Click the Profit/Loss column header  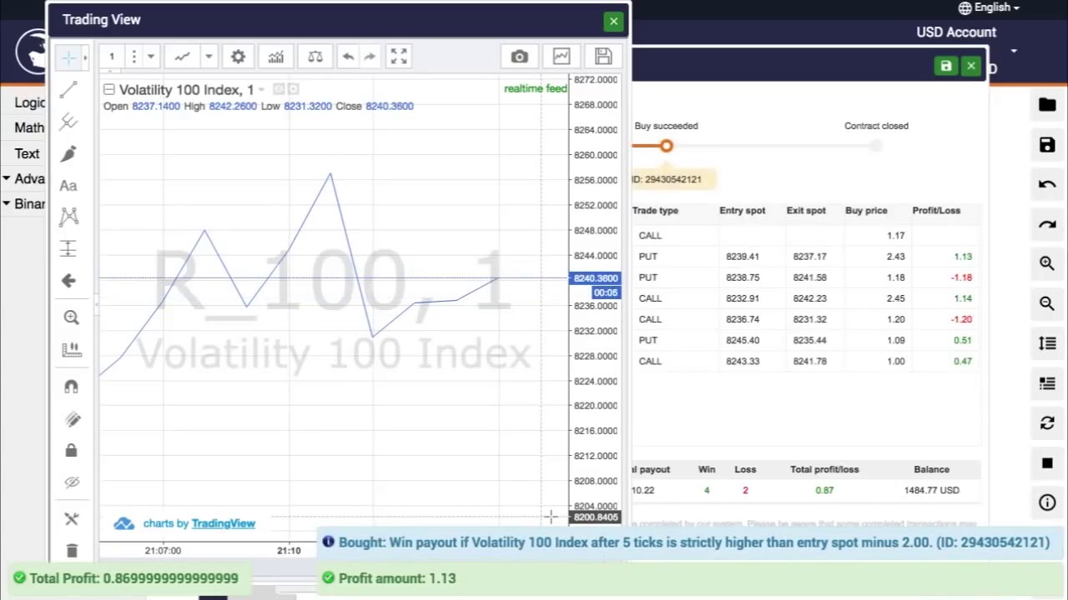click(x=936, y=211)
